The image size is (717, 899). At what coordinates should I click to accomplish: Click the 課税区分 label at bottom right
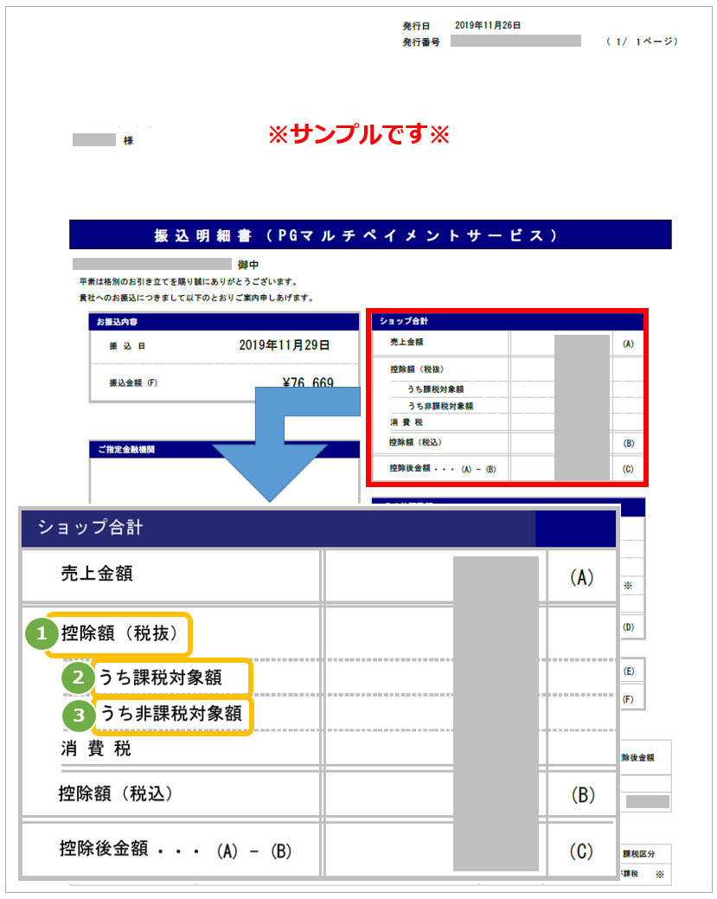[638, 854]
